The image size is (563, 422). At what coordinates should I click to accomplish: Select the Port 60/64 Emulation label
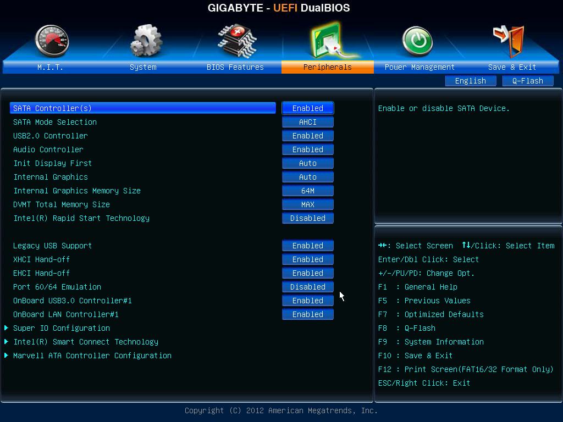tap(57, 287)
